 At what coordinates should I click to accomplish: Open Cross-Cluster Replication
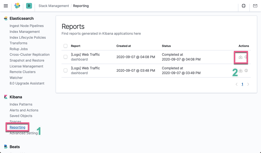tap(30, 55)
